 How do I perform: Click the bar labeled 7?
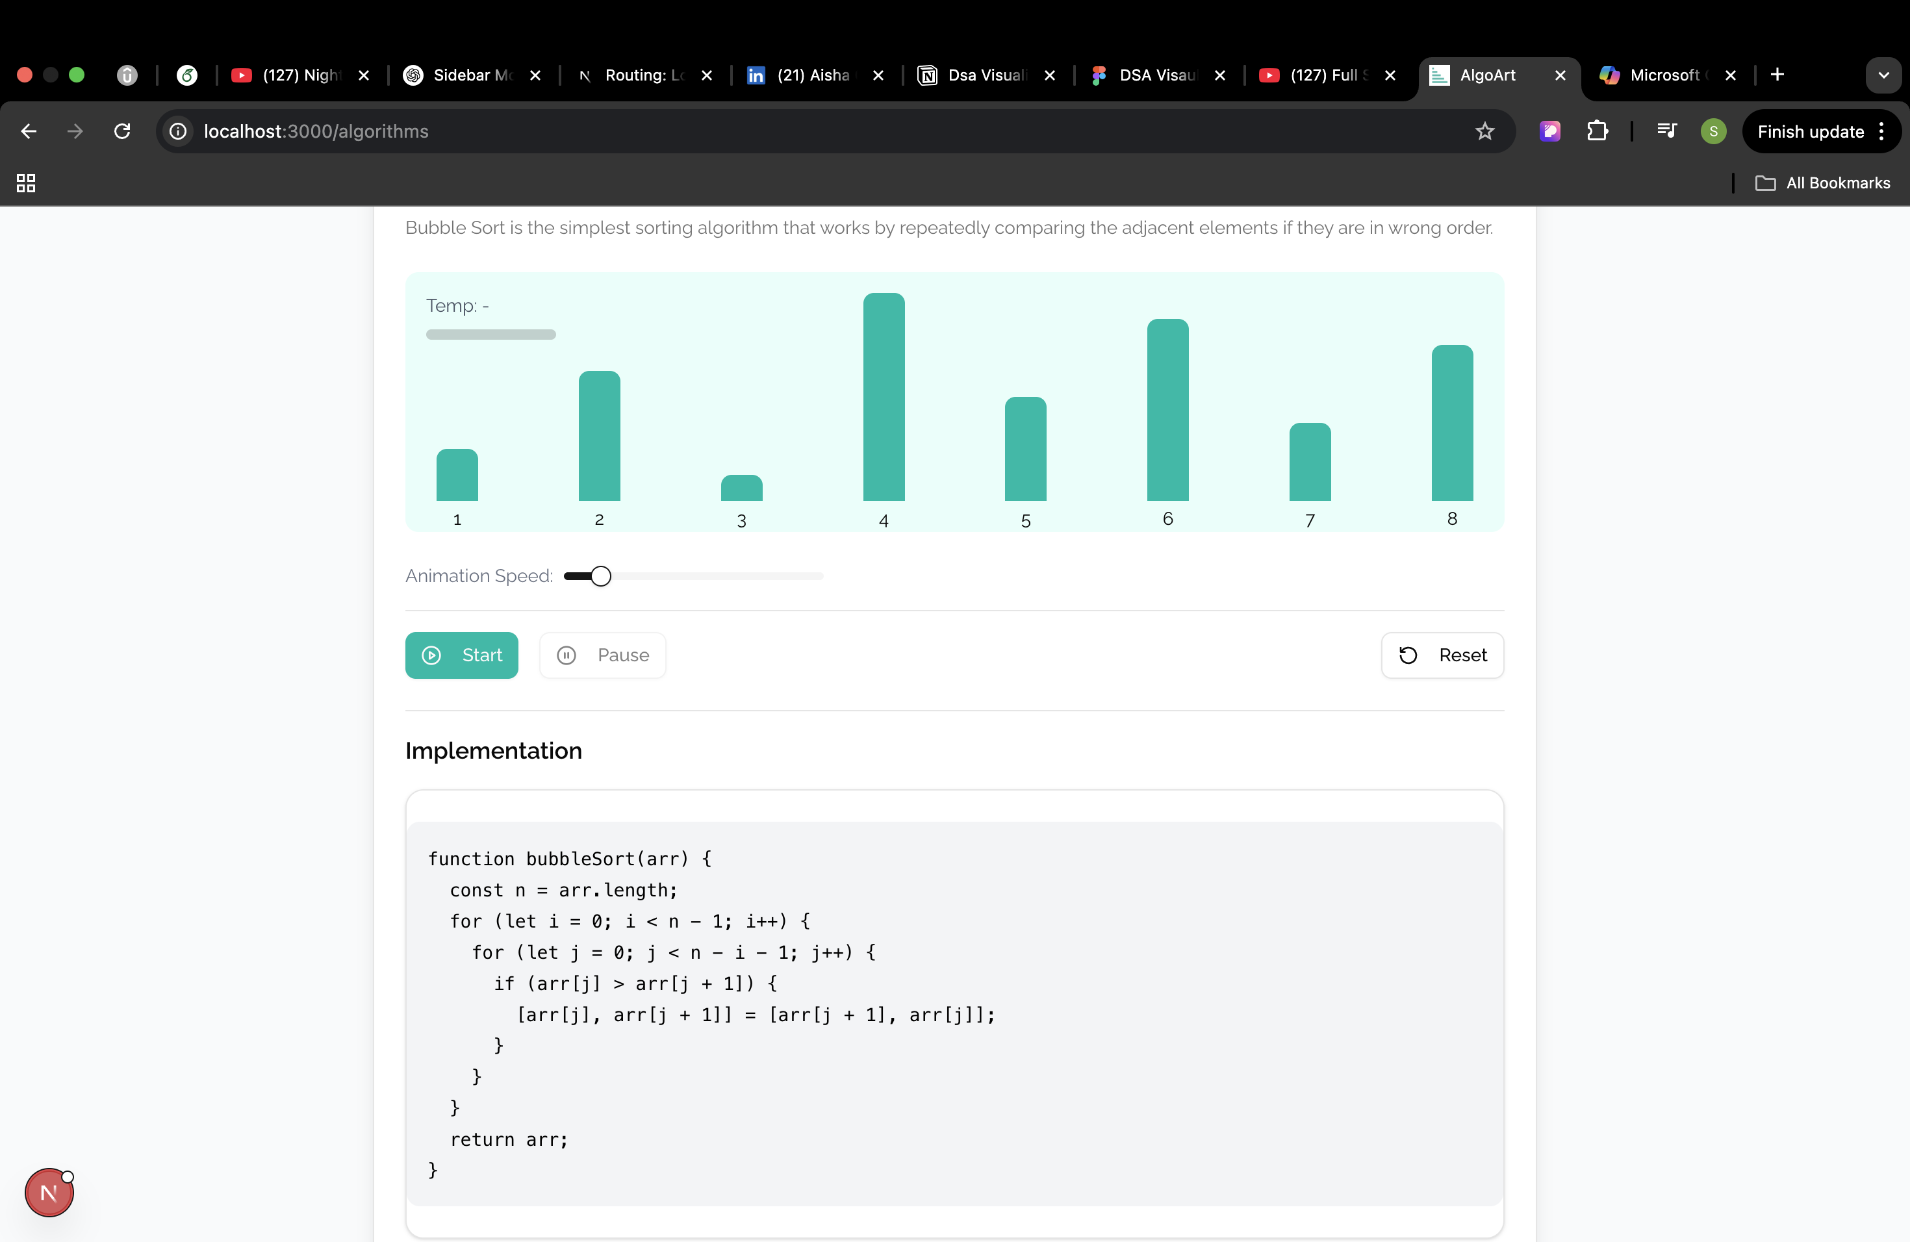click(1310, 462)
